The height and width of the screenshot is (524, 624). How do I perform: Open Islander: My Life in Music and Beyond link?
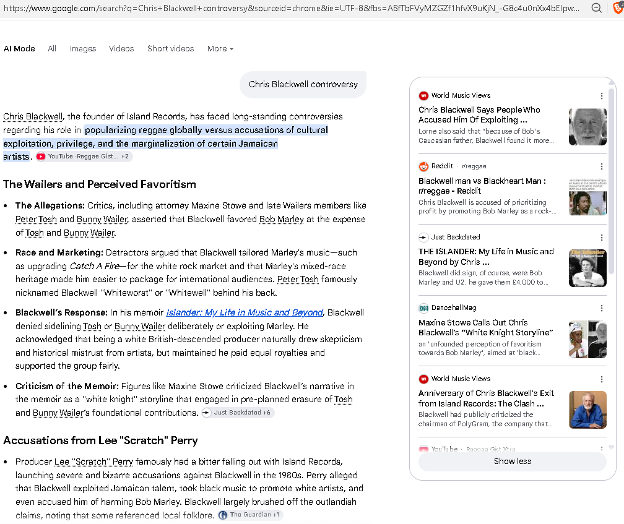(x=245, y=312)
